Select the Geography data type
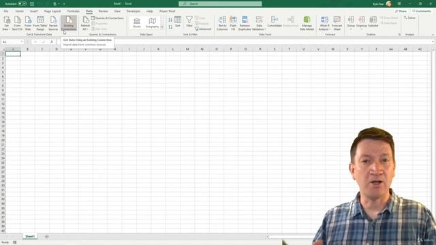 coord(152,22)
